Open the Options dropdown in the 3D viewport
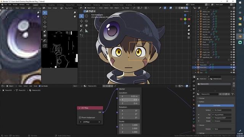 (187, 11)
